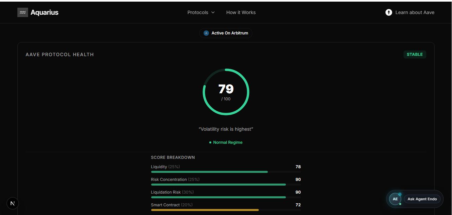Click the Arbitrum network icon
Screen dimensions: 452x215
[x=206, y=33]
